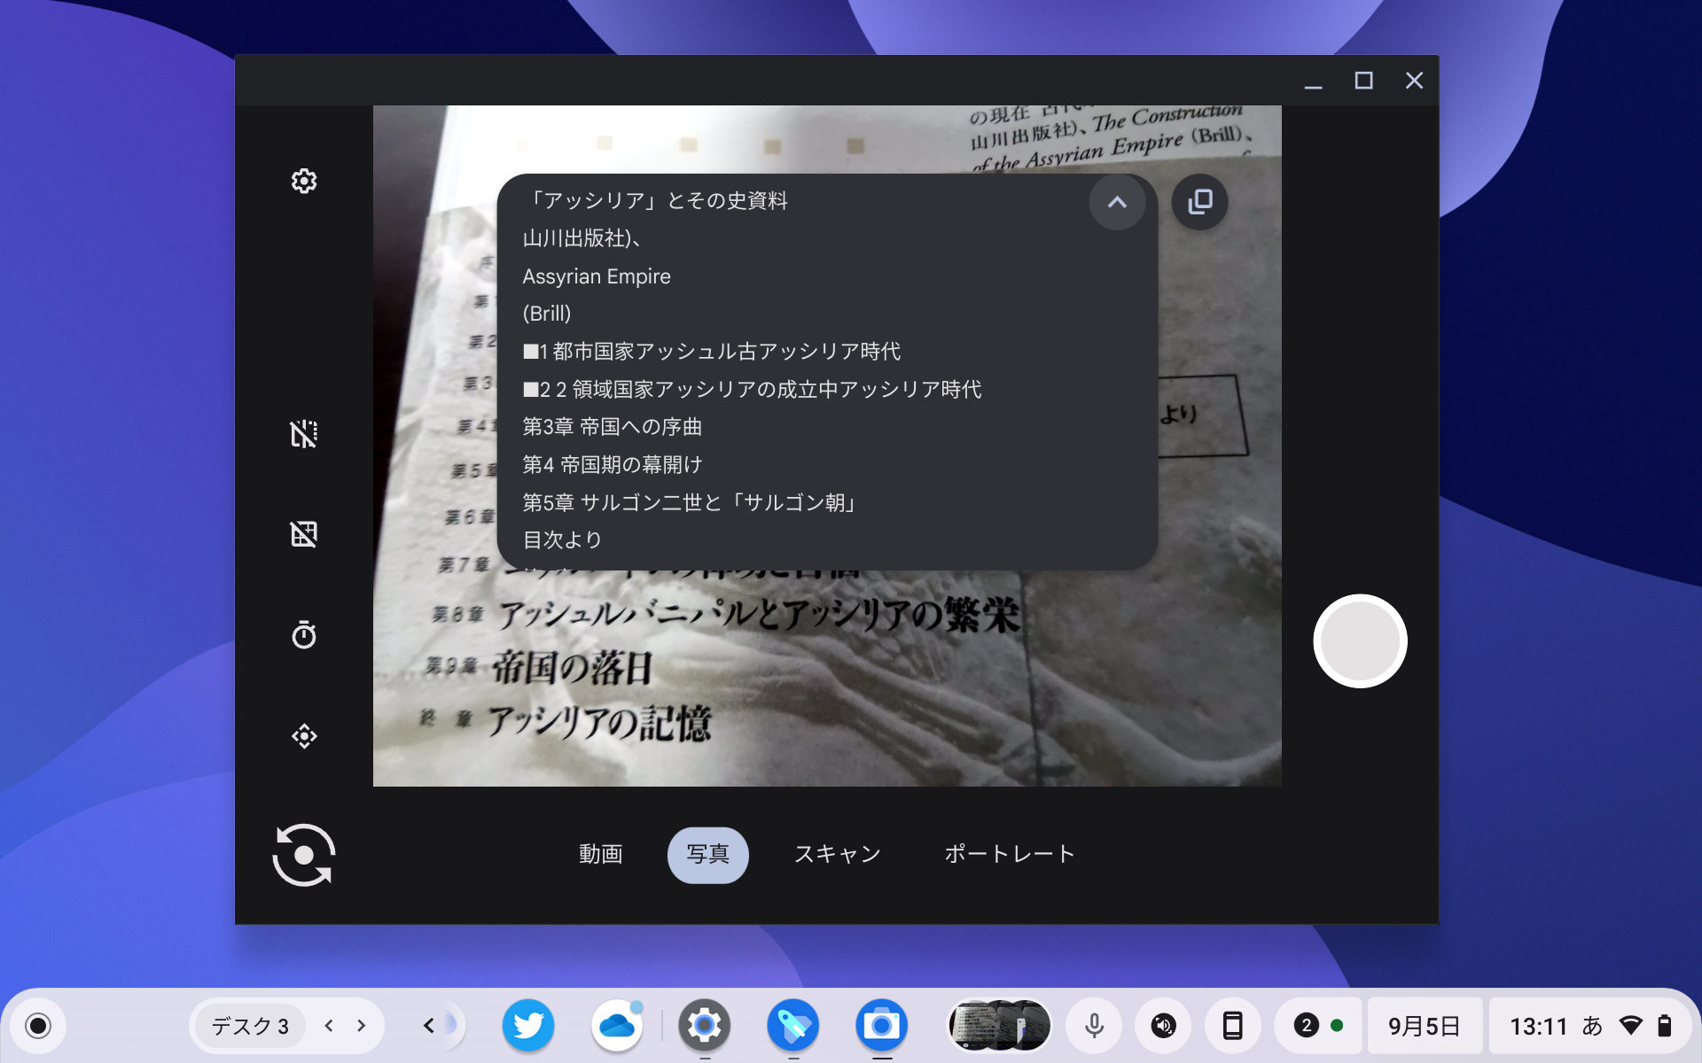The width and height of the screenshot is (1702, 1063).
Task: Switch to the other camera
Action: tap(303, 855)
